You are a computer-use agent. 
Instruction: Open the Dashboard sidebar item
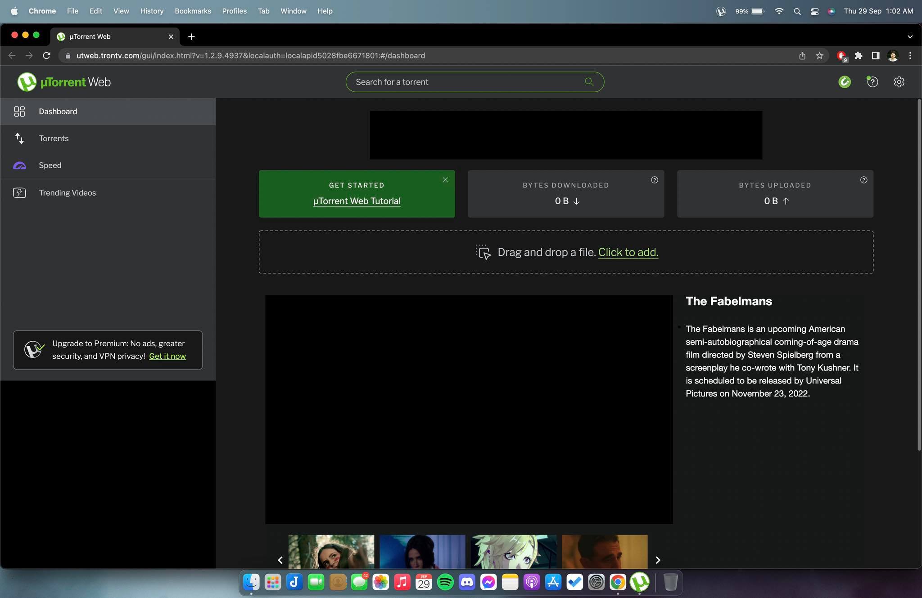click(108, 112)
